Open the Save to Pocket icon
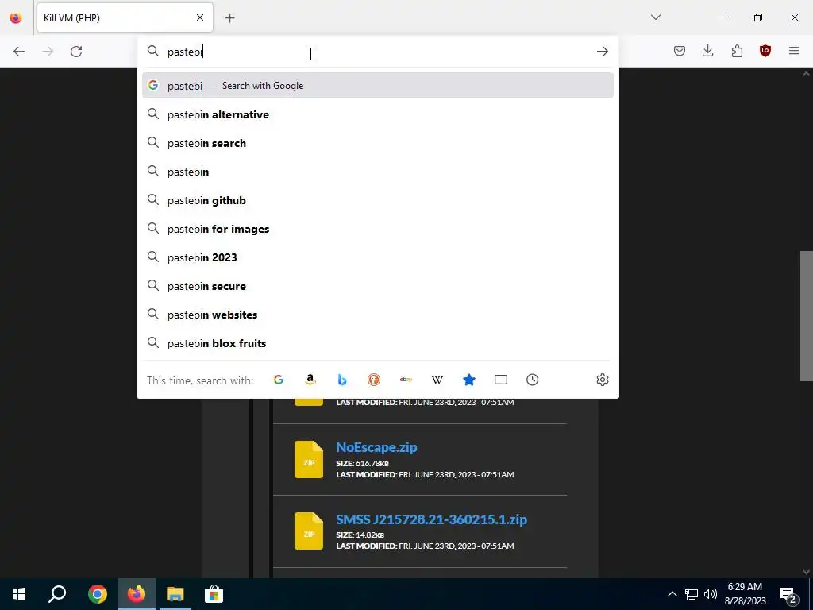Screen dimensions: 813x610 click(x=680, y=51)
